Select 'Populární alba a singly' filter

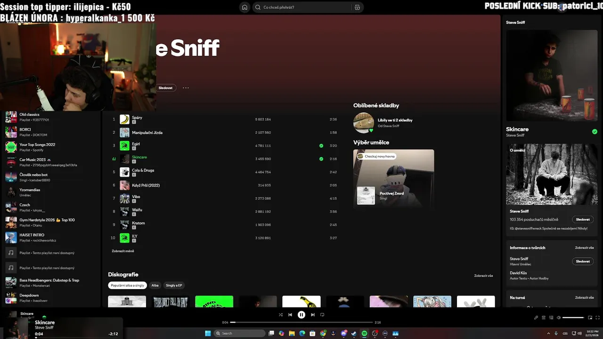pyautogui.click(x=128, y=285)
